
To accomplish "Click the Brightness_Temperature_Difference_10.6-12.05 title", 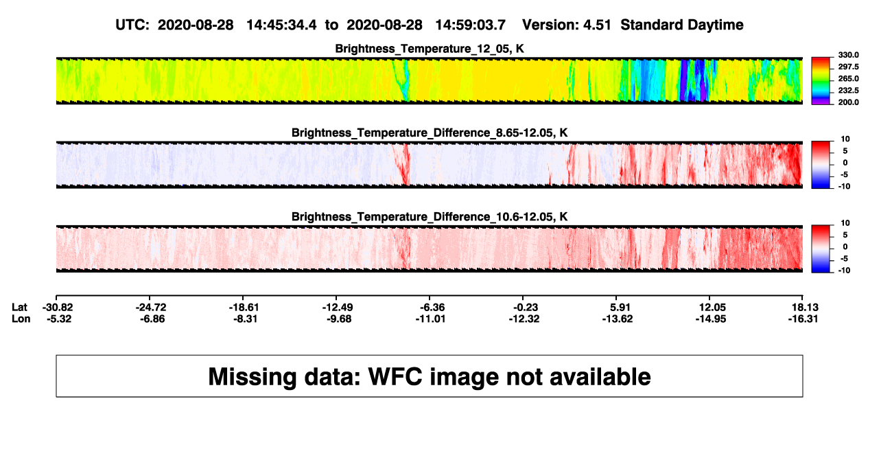I will tap(430, 217).
